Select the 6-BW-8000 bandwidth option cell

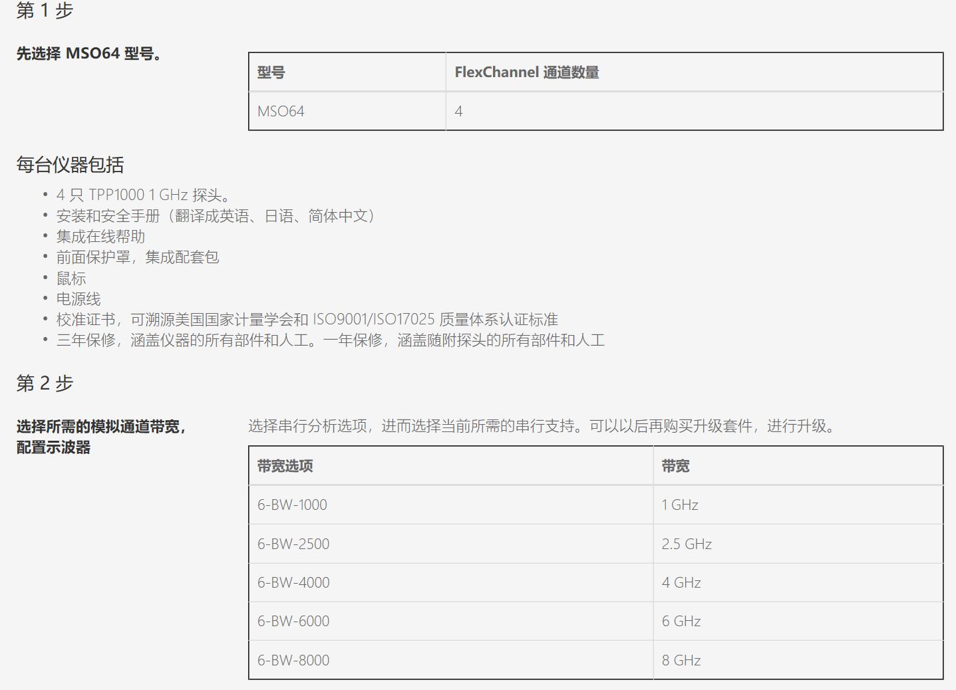click(293, 660)
